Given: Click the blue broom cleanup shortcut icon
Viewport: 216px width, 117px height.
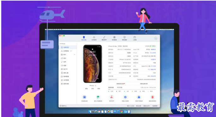Looking at the screenshot, I should 139,97.
